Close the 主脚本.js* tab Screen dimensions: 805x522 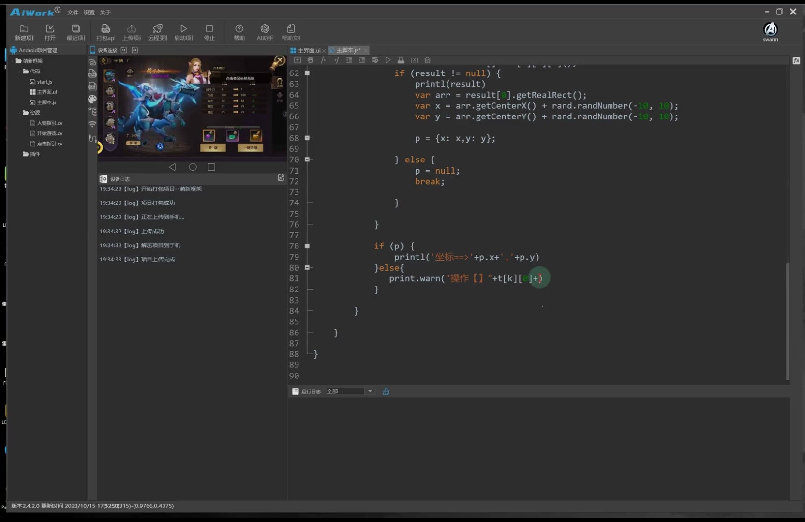[366, 50]
